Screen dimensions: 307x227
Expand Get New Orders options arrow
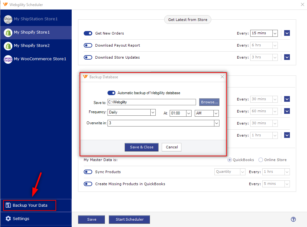(x=287, y=33)
